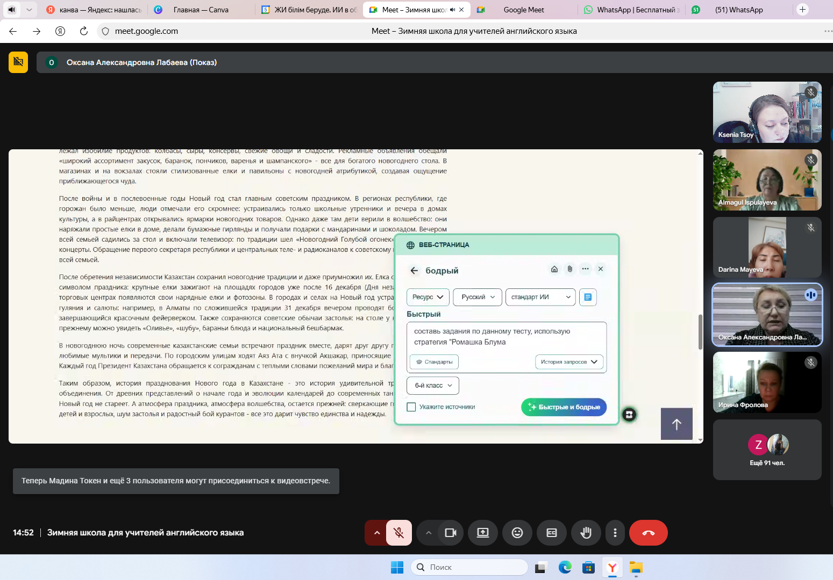
Task: Click the prompt text field with составь задания
Action: click(506, 337)
